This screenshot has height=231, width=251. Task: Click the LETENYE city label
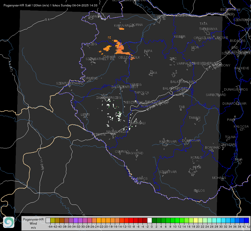tap(99, 134)
